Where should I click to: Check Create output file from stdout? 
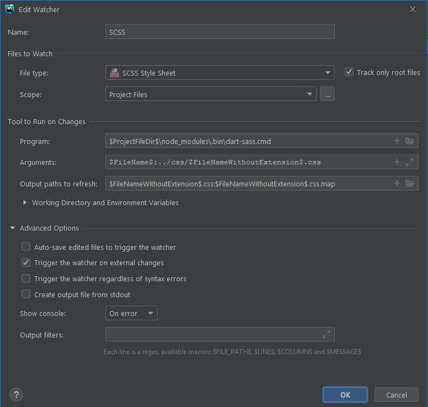[x=26, y=294]
